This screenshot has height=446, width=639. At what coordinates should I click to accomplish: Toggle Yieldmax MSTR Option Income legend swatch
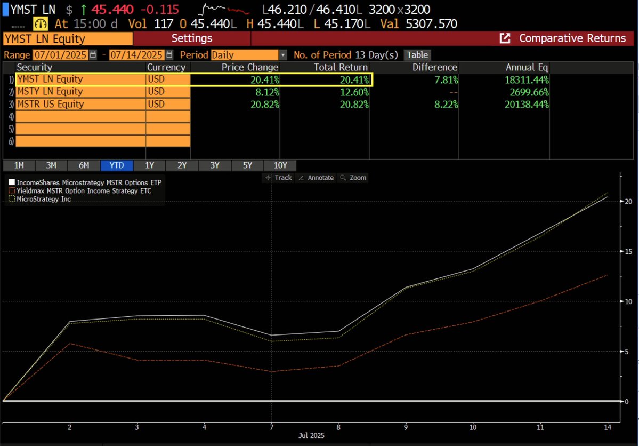click(12, 190)
